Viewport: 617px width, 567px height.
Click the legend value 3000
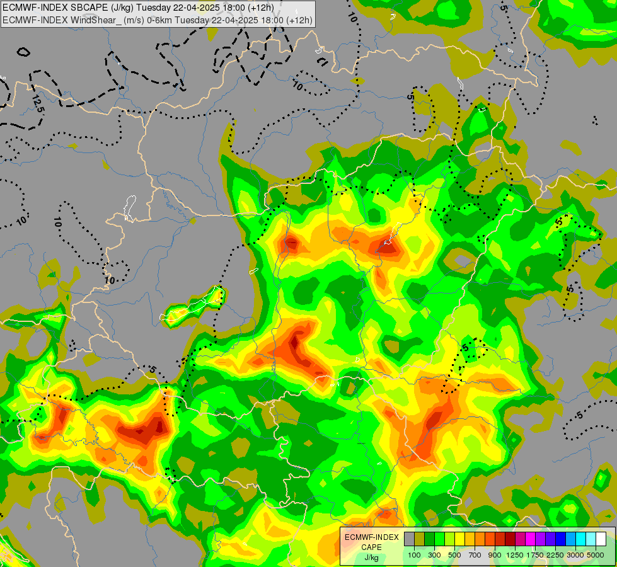coord(575,555)
